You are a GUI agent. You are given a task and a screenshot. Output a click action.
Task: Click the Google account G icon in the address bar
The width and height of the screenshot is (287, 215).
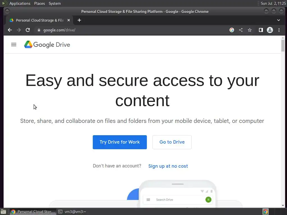pyautogui.click(x=232, y=30)
